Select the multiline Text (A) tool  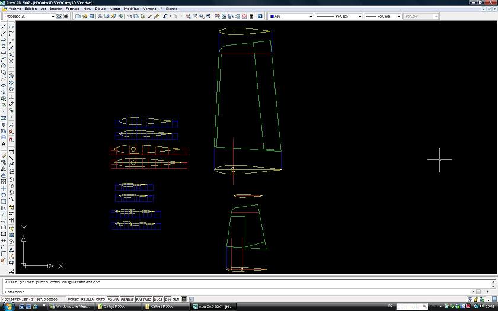click(4, 144)
